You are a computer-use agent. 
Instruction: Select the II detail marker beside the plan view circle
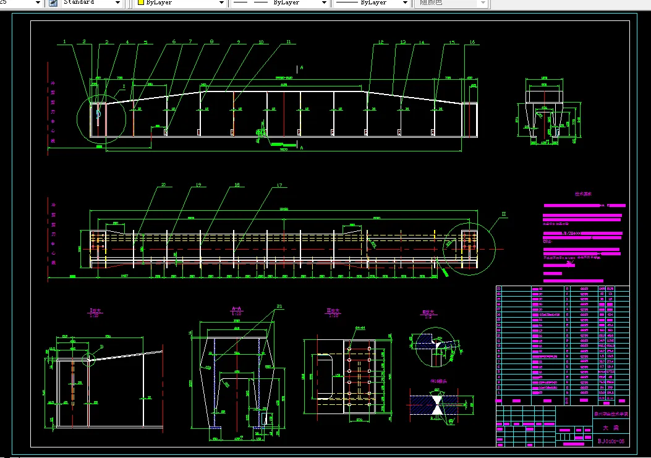point(504,214)
